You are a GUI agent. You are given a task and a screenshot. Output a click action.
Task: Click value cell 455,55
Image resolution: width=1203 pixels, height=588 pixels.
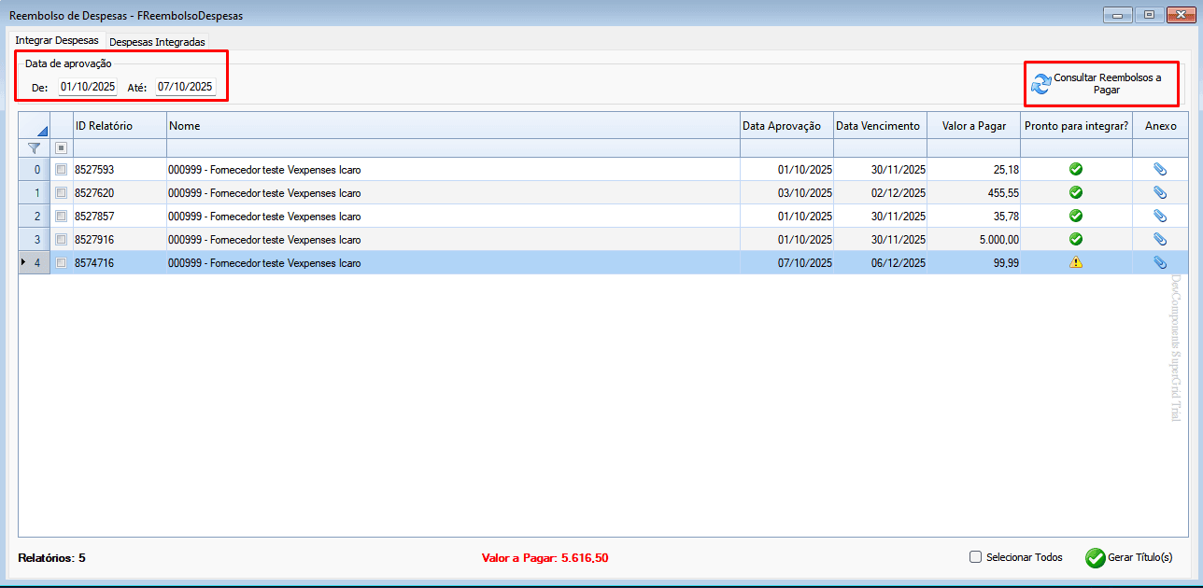[x=973, y=192]
